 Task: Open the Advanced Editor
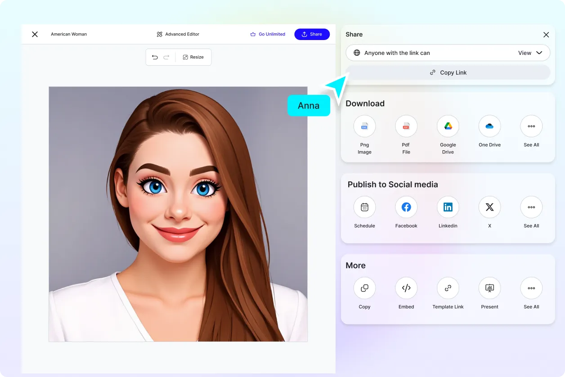click(178, 34)
